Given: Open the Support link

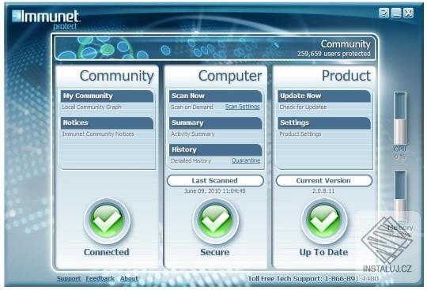Looking at the screenshot, I should [x=69, y=279].
